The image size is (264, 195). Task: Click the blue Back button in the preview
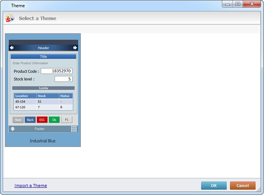[x=30, y=120]
